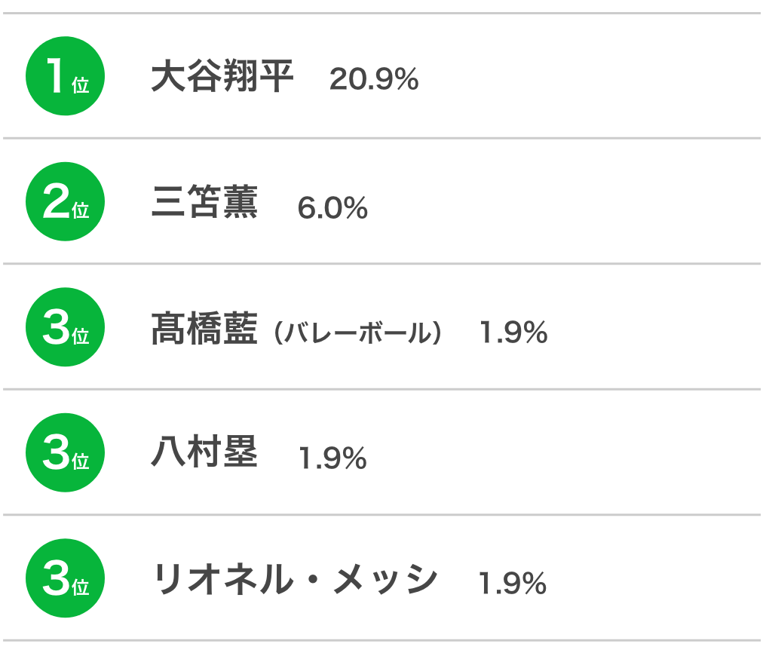Click the (バレーボール) label
This screenshot has height=659, width=763.
358,333
